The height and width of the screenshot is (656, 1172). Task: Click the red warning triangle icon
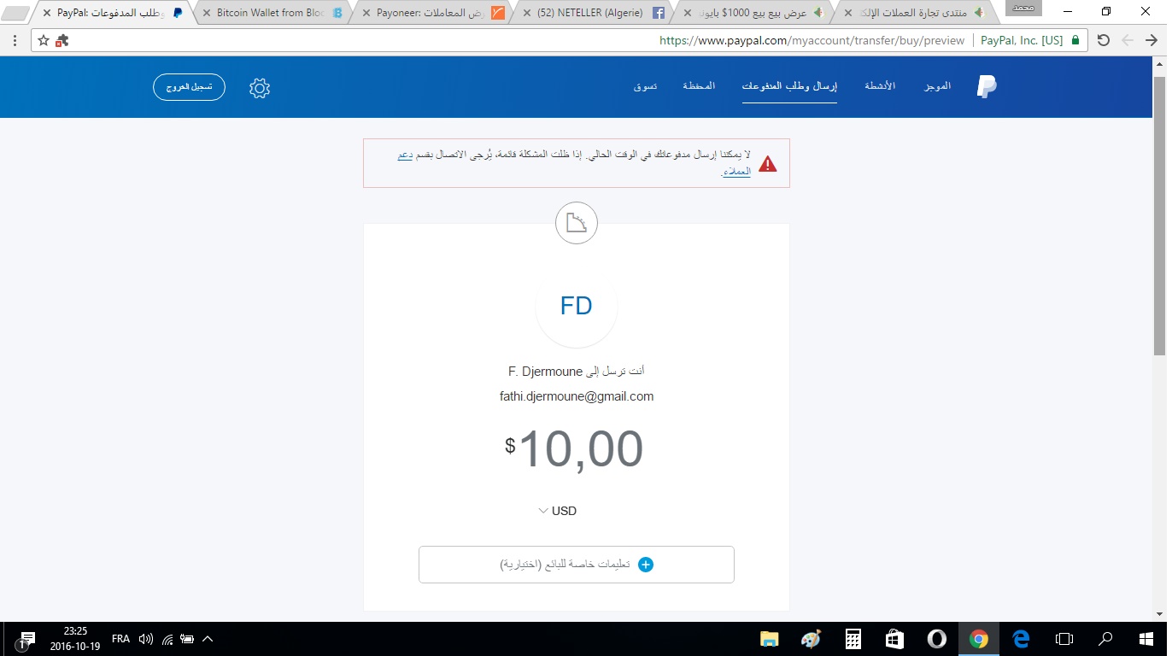(x=767, y=164)
